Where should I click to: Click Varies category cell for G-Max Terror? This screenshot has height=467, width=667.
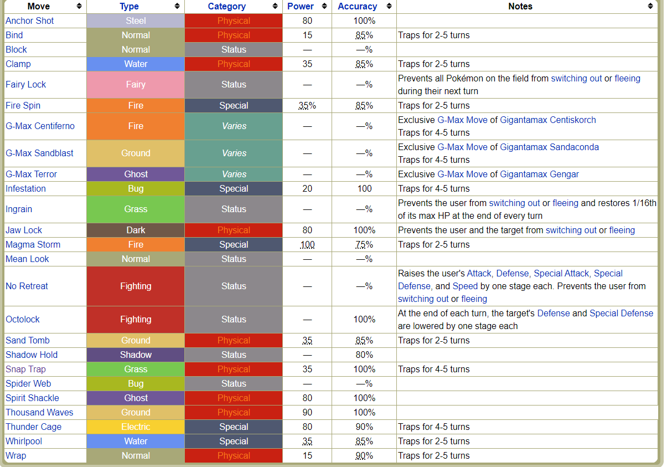[234, 174]
